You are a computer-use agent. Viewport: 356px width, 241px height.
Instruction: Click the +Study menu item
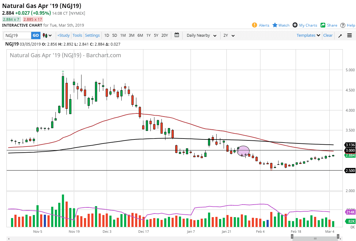tap(63, 35)
